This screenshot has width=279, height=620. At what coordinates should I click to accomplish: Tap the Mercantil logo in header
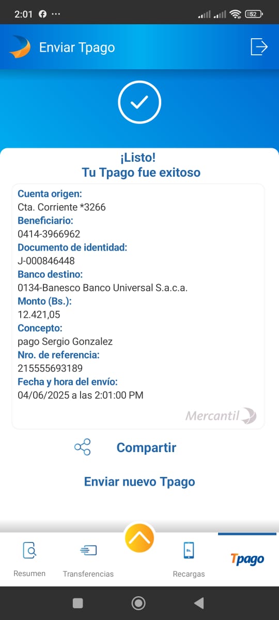(20, 47)
